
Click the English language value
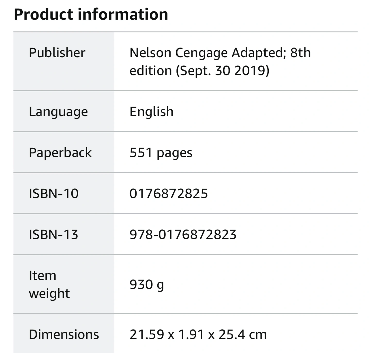click(151, 112)
